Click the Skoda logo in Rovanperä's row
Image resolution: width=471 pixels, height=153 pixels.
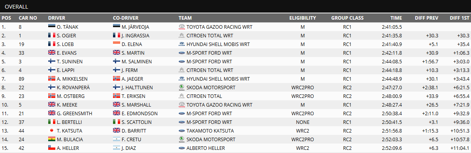182,88
